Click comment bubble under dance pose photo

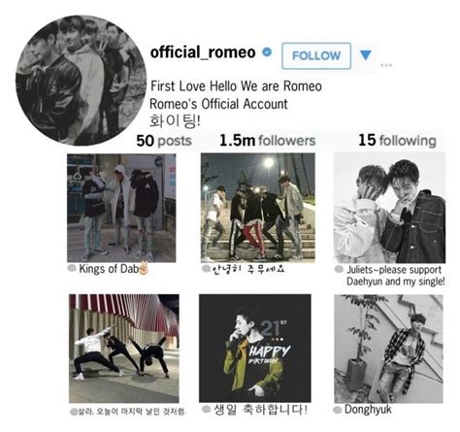pos(74,412)
